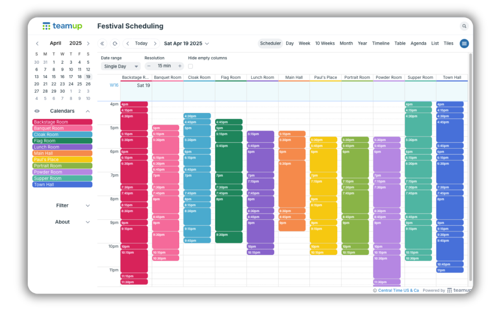Toggle the Backstage Room calendar
Screen dimensions: 501x311
point(62,122)
